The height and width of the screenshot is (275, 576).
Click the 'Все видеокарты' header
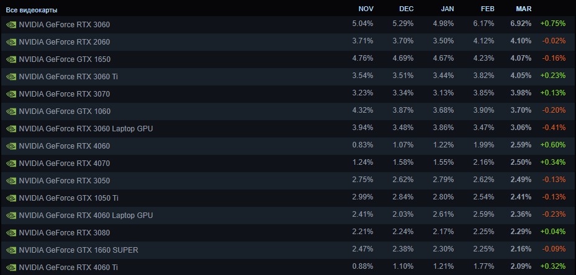tap(32, 11)
